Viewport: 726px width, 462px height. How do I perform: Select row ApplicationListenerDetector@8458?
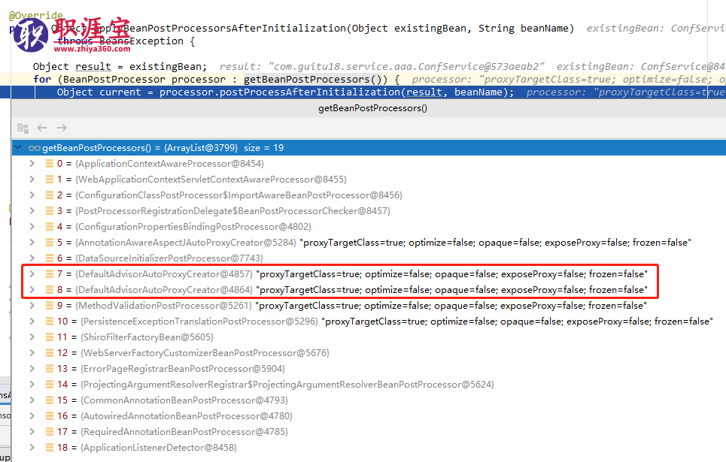pos(369,447)
